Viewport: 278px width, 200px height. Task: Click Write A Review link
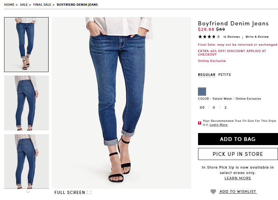pyautogui.click(x=257, y=37)
